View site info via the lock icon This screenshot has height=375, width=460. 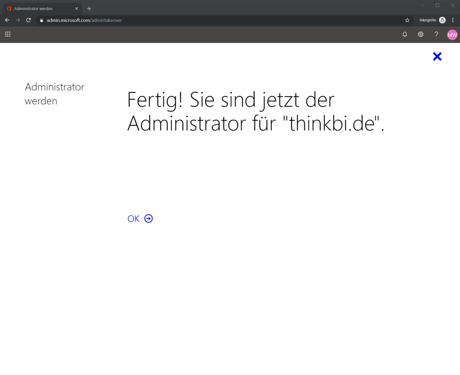41,20
